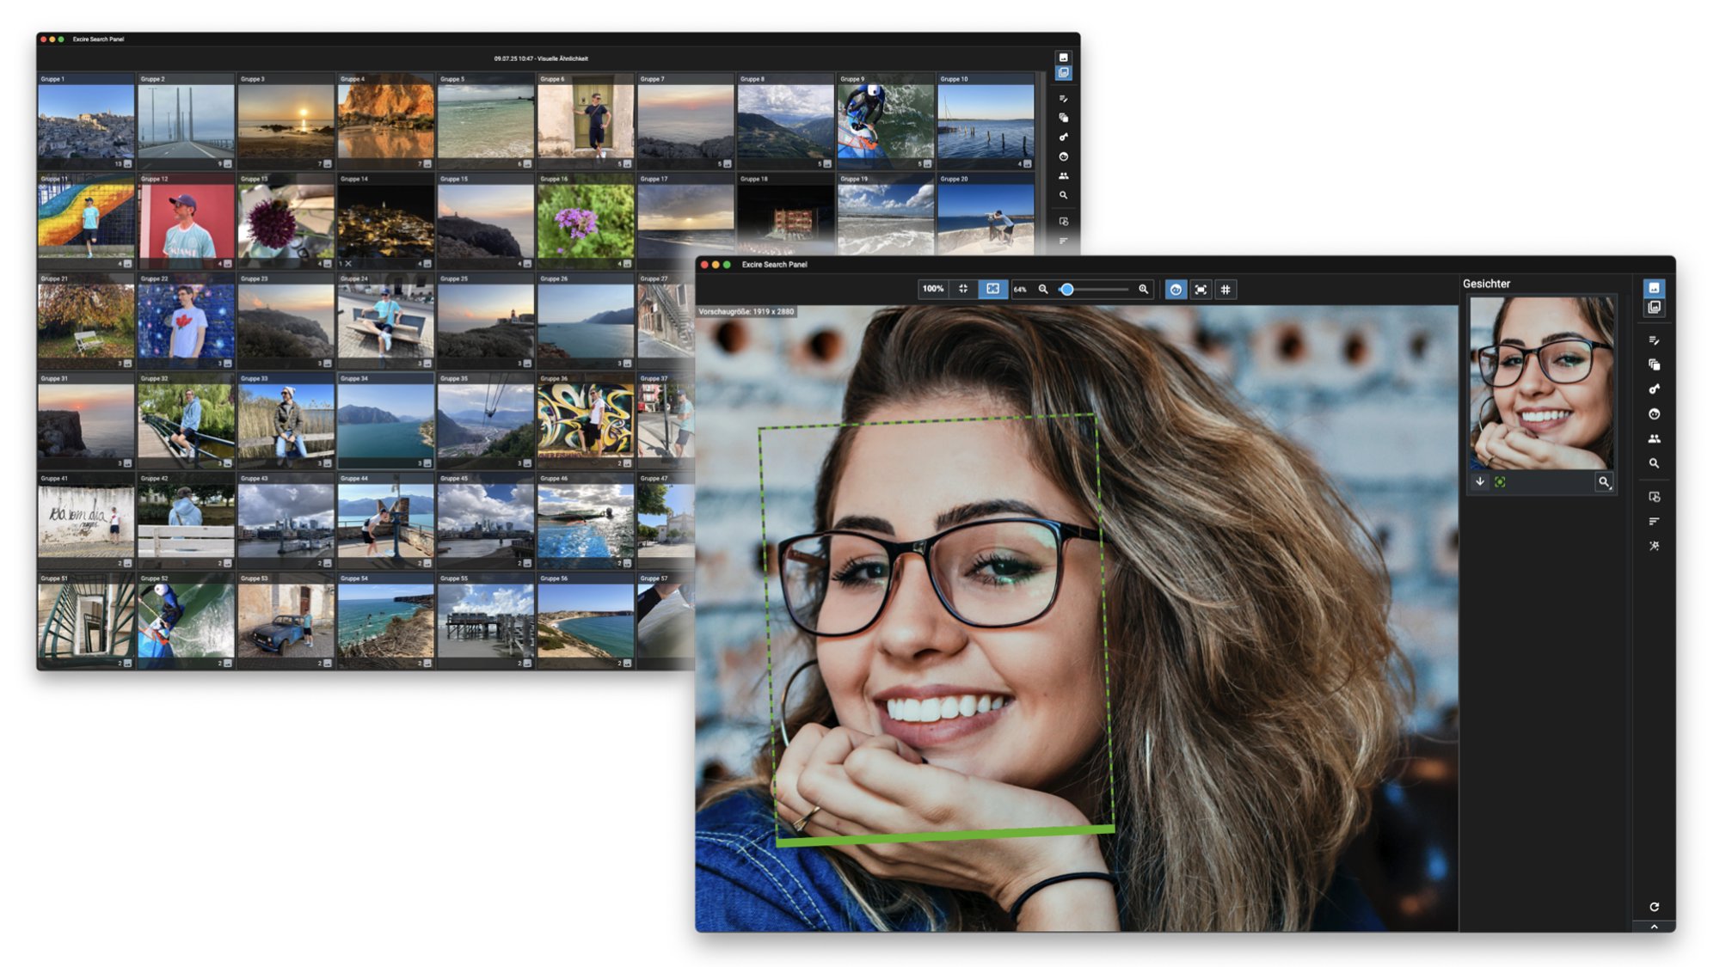Toggle the face detection overlay button
Image resolution: width=1720 pixels, height=967 pixels.
pyautogui.click(x=1175, y=290)
